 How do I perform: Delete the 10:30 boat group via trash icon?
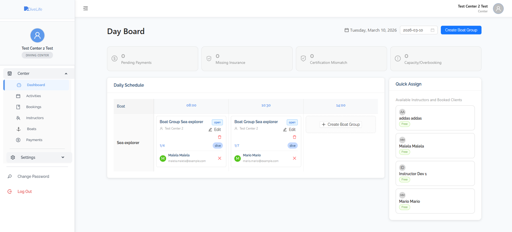(x=294, y=137)
